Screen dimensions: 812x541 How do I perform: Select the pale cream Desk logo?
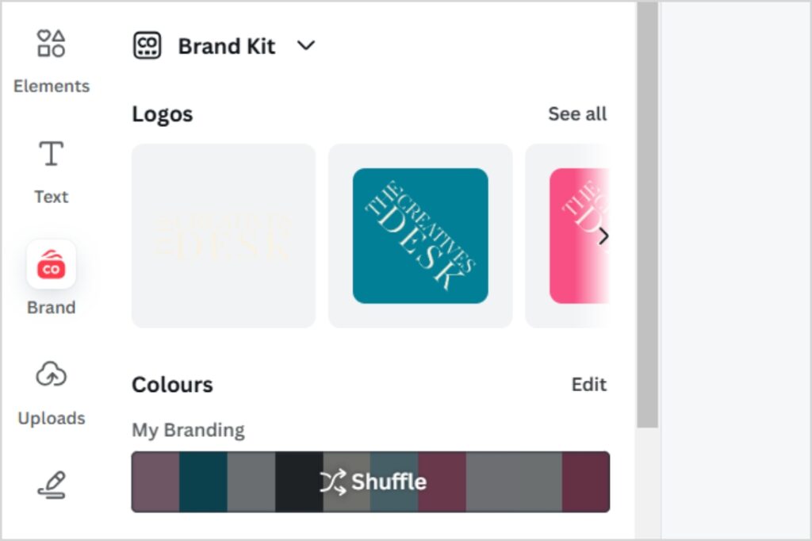click(224, 236)
